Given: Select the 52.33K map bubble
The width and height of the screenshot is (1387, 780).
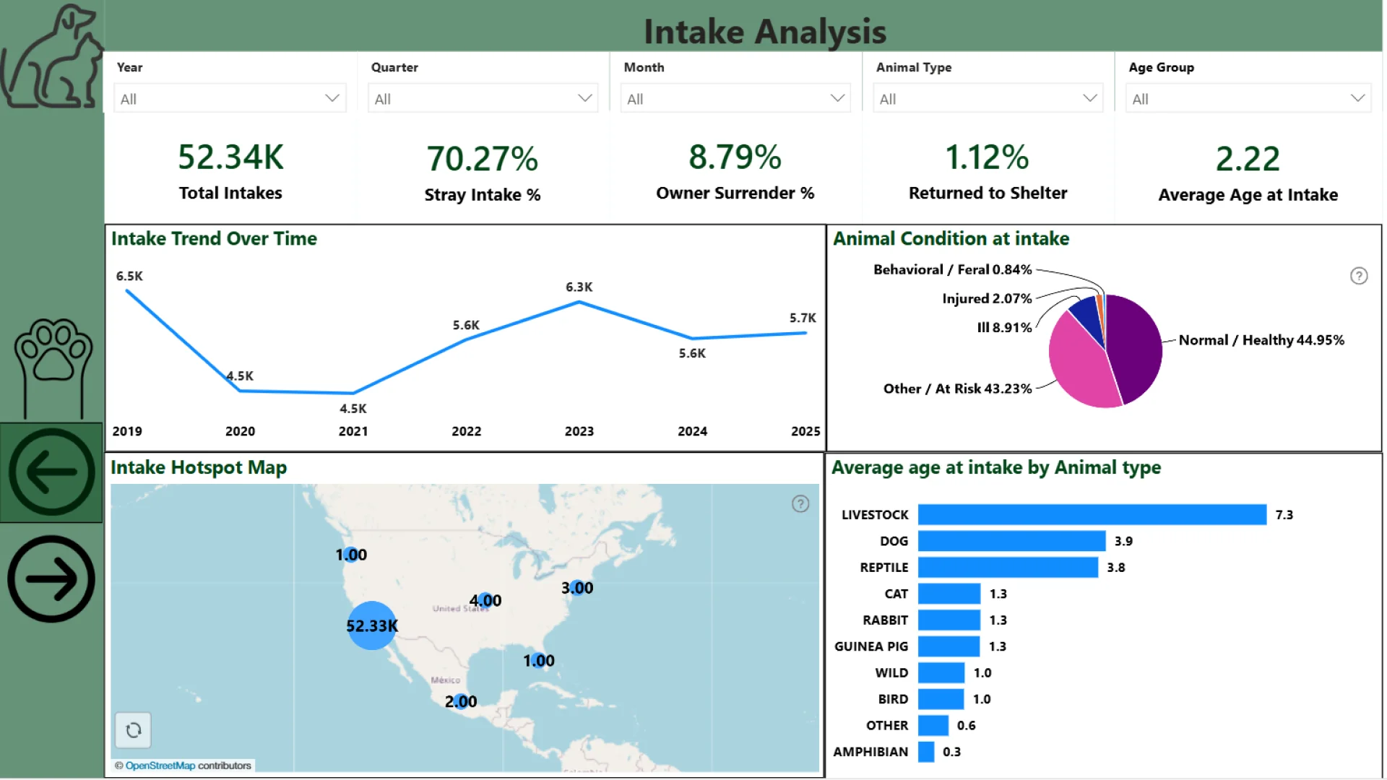Looking at the screenshot, I should [371, 625].
